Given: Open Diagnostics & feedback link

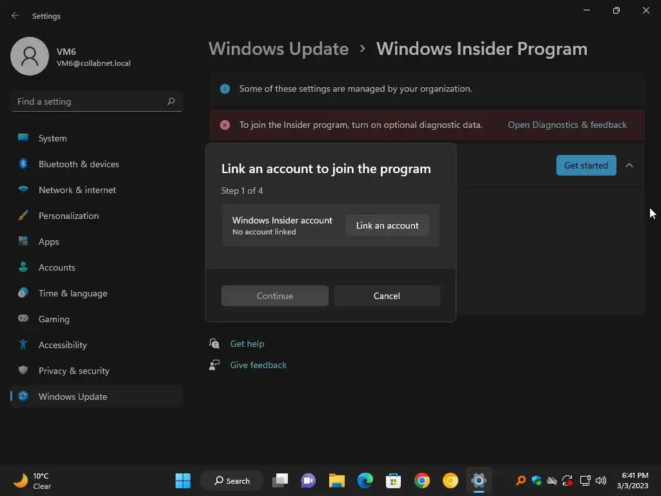Looking at the screenshot, I should click(x=567, y=125).
